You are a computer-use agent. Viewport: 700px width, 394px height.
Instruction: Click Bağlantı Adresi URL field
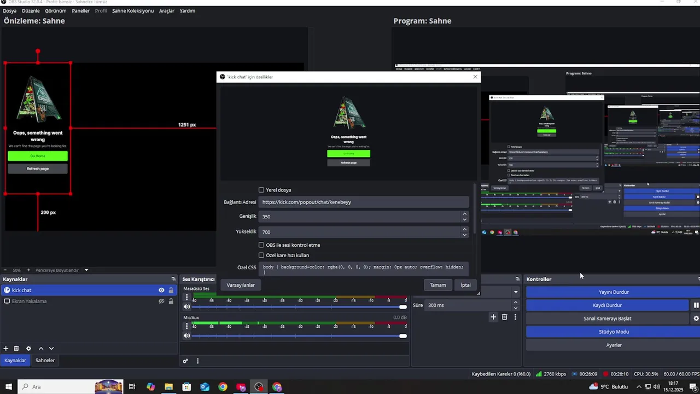click(364, 202)
